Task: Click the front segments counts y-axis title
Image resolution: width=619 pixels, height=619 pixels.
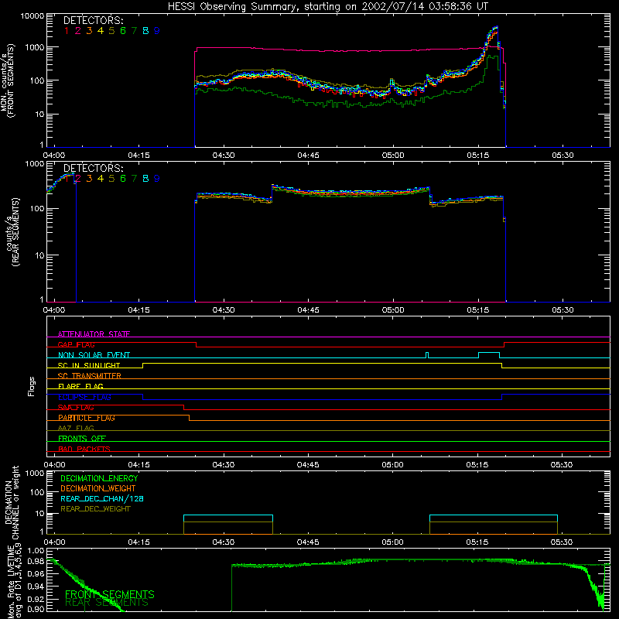Action: [x=8, y=80]
